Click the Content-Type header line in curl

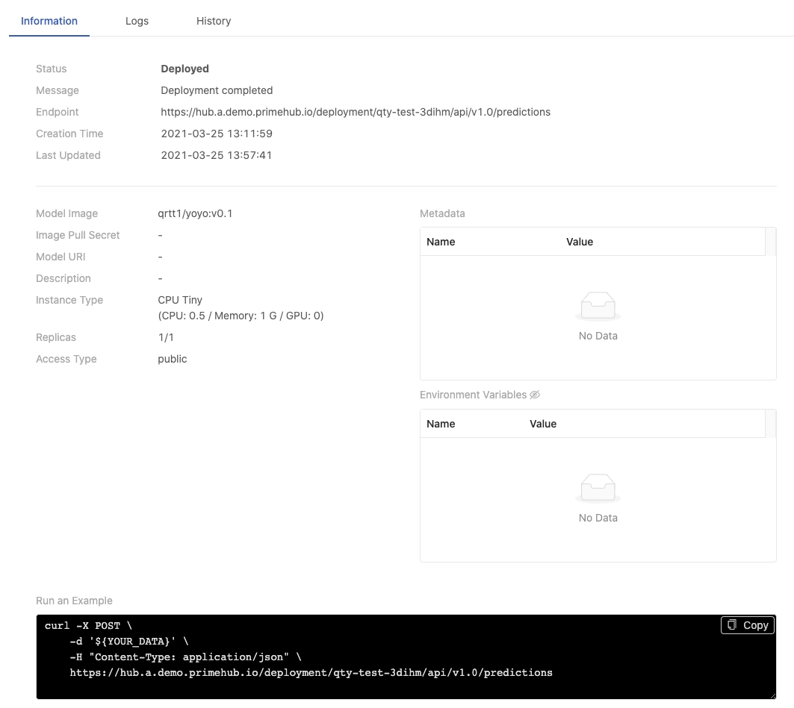click(x=185, y=657)
